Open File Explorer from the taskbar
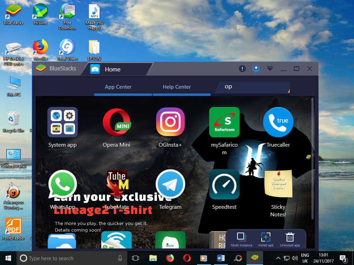 pos(153,258)
